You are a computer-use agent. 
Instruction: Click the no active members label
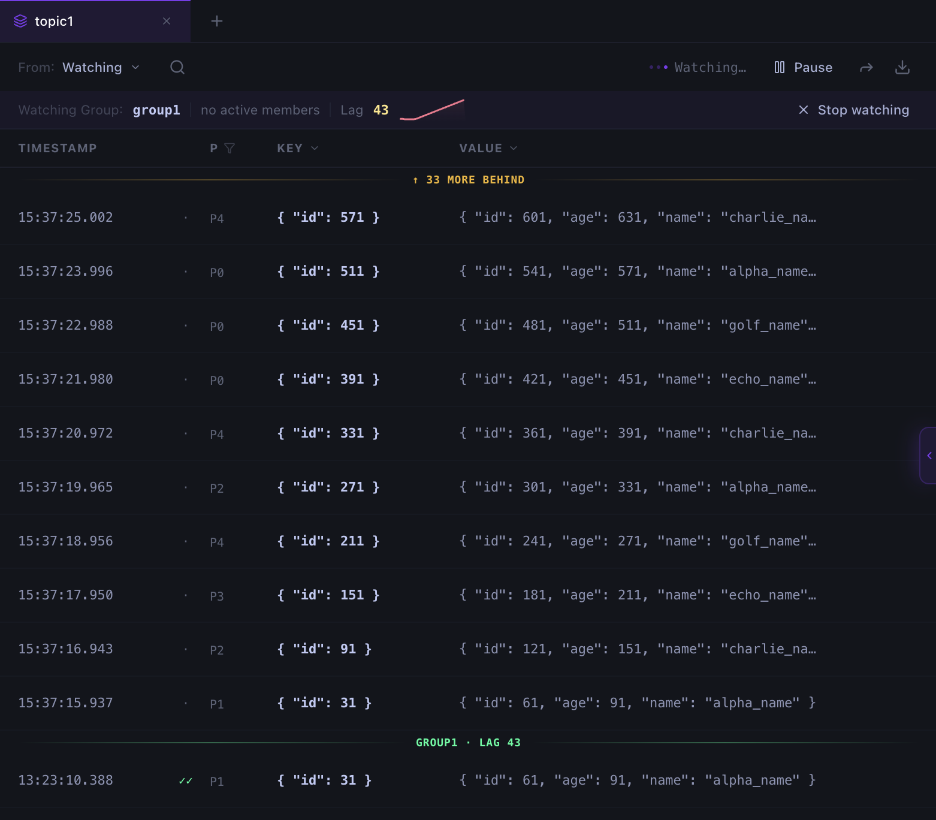[x=260, y=110]
